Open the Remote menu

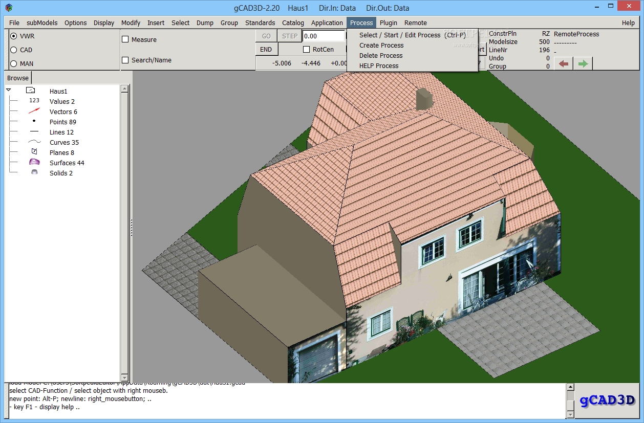[x=416, y=23]
